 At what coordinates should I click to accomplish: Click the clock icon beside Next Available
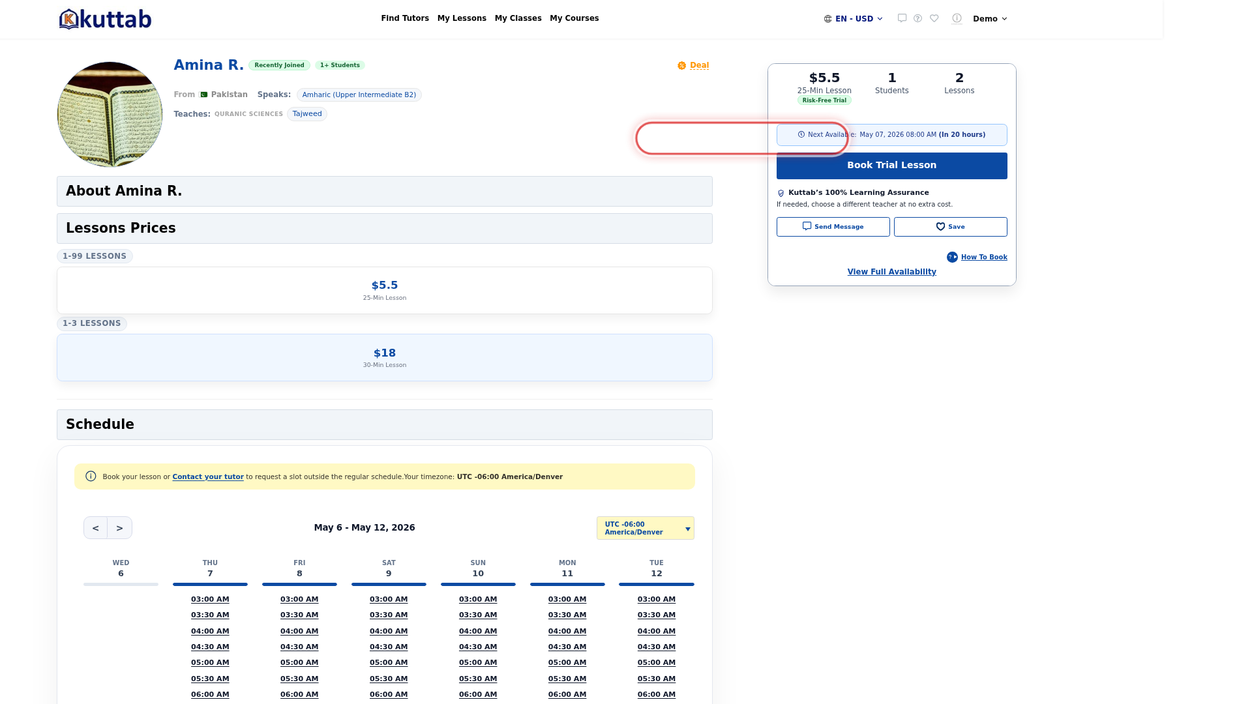pos(801,135)
